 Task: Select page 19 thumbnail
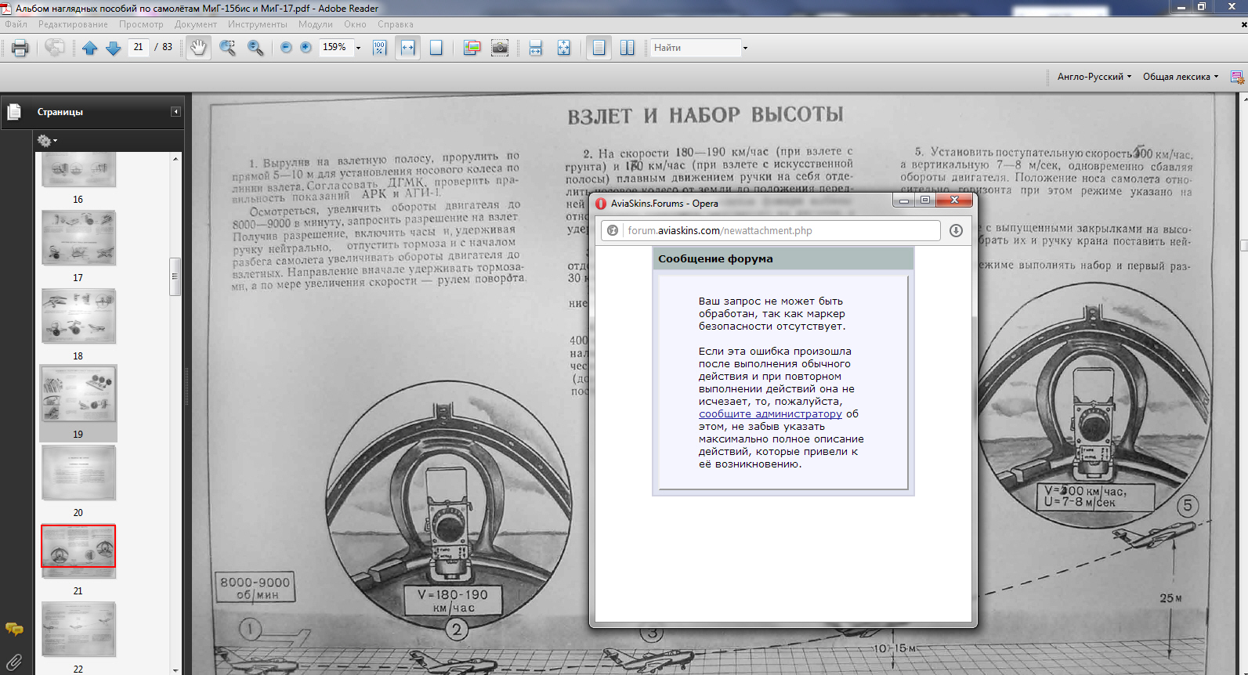(x=78, y=395)
